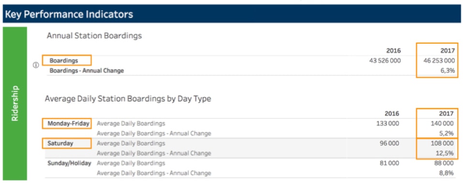Screen dimensions: 463x183
Task: Click Average Daily Station Boardings by Day Type title
Action: click(x=128, y=99)
